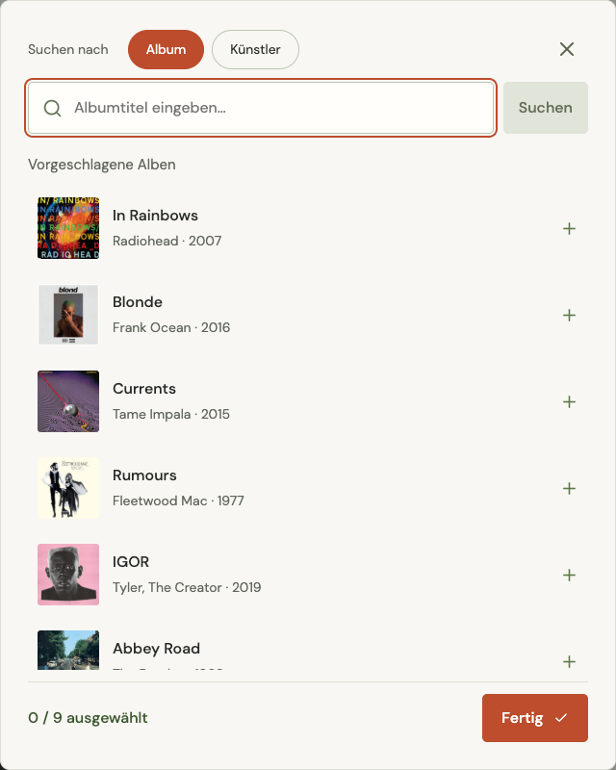Screen dimensions: 616x770
Task: Click the Vorgeschlagene Alben heading
Action: 102,165
